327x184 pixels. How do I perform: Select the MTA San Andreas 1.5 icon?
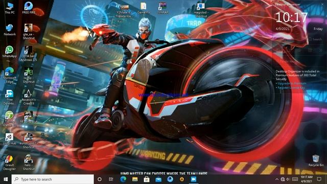29,54
